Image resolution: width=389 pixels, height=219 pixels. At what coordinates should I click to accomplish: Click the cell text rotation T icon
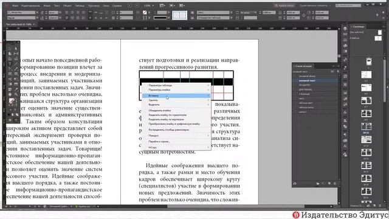click(90, 18)
